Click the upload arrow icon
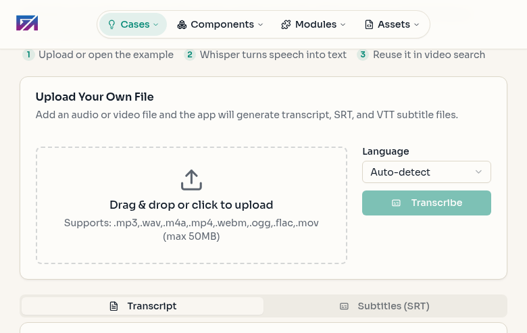The width and height of the screenshot is (527, 333). pos(191,180)
